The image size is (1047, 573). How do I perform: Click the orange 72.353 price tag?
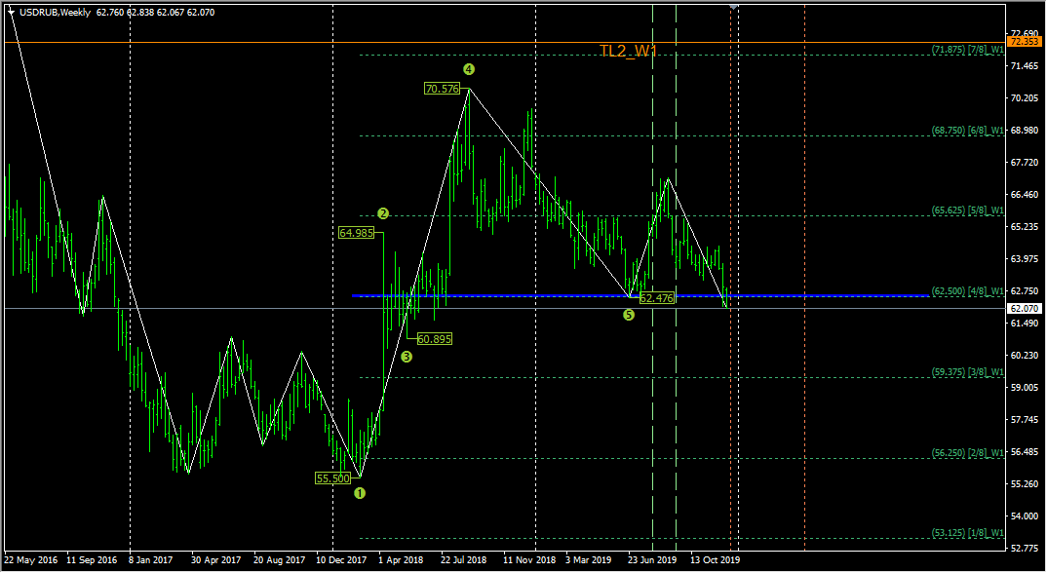click(1025, 41)
